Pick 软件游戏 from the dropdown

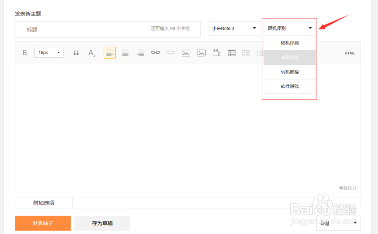(290, 86)
